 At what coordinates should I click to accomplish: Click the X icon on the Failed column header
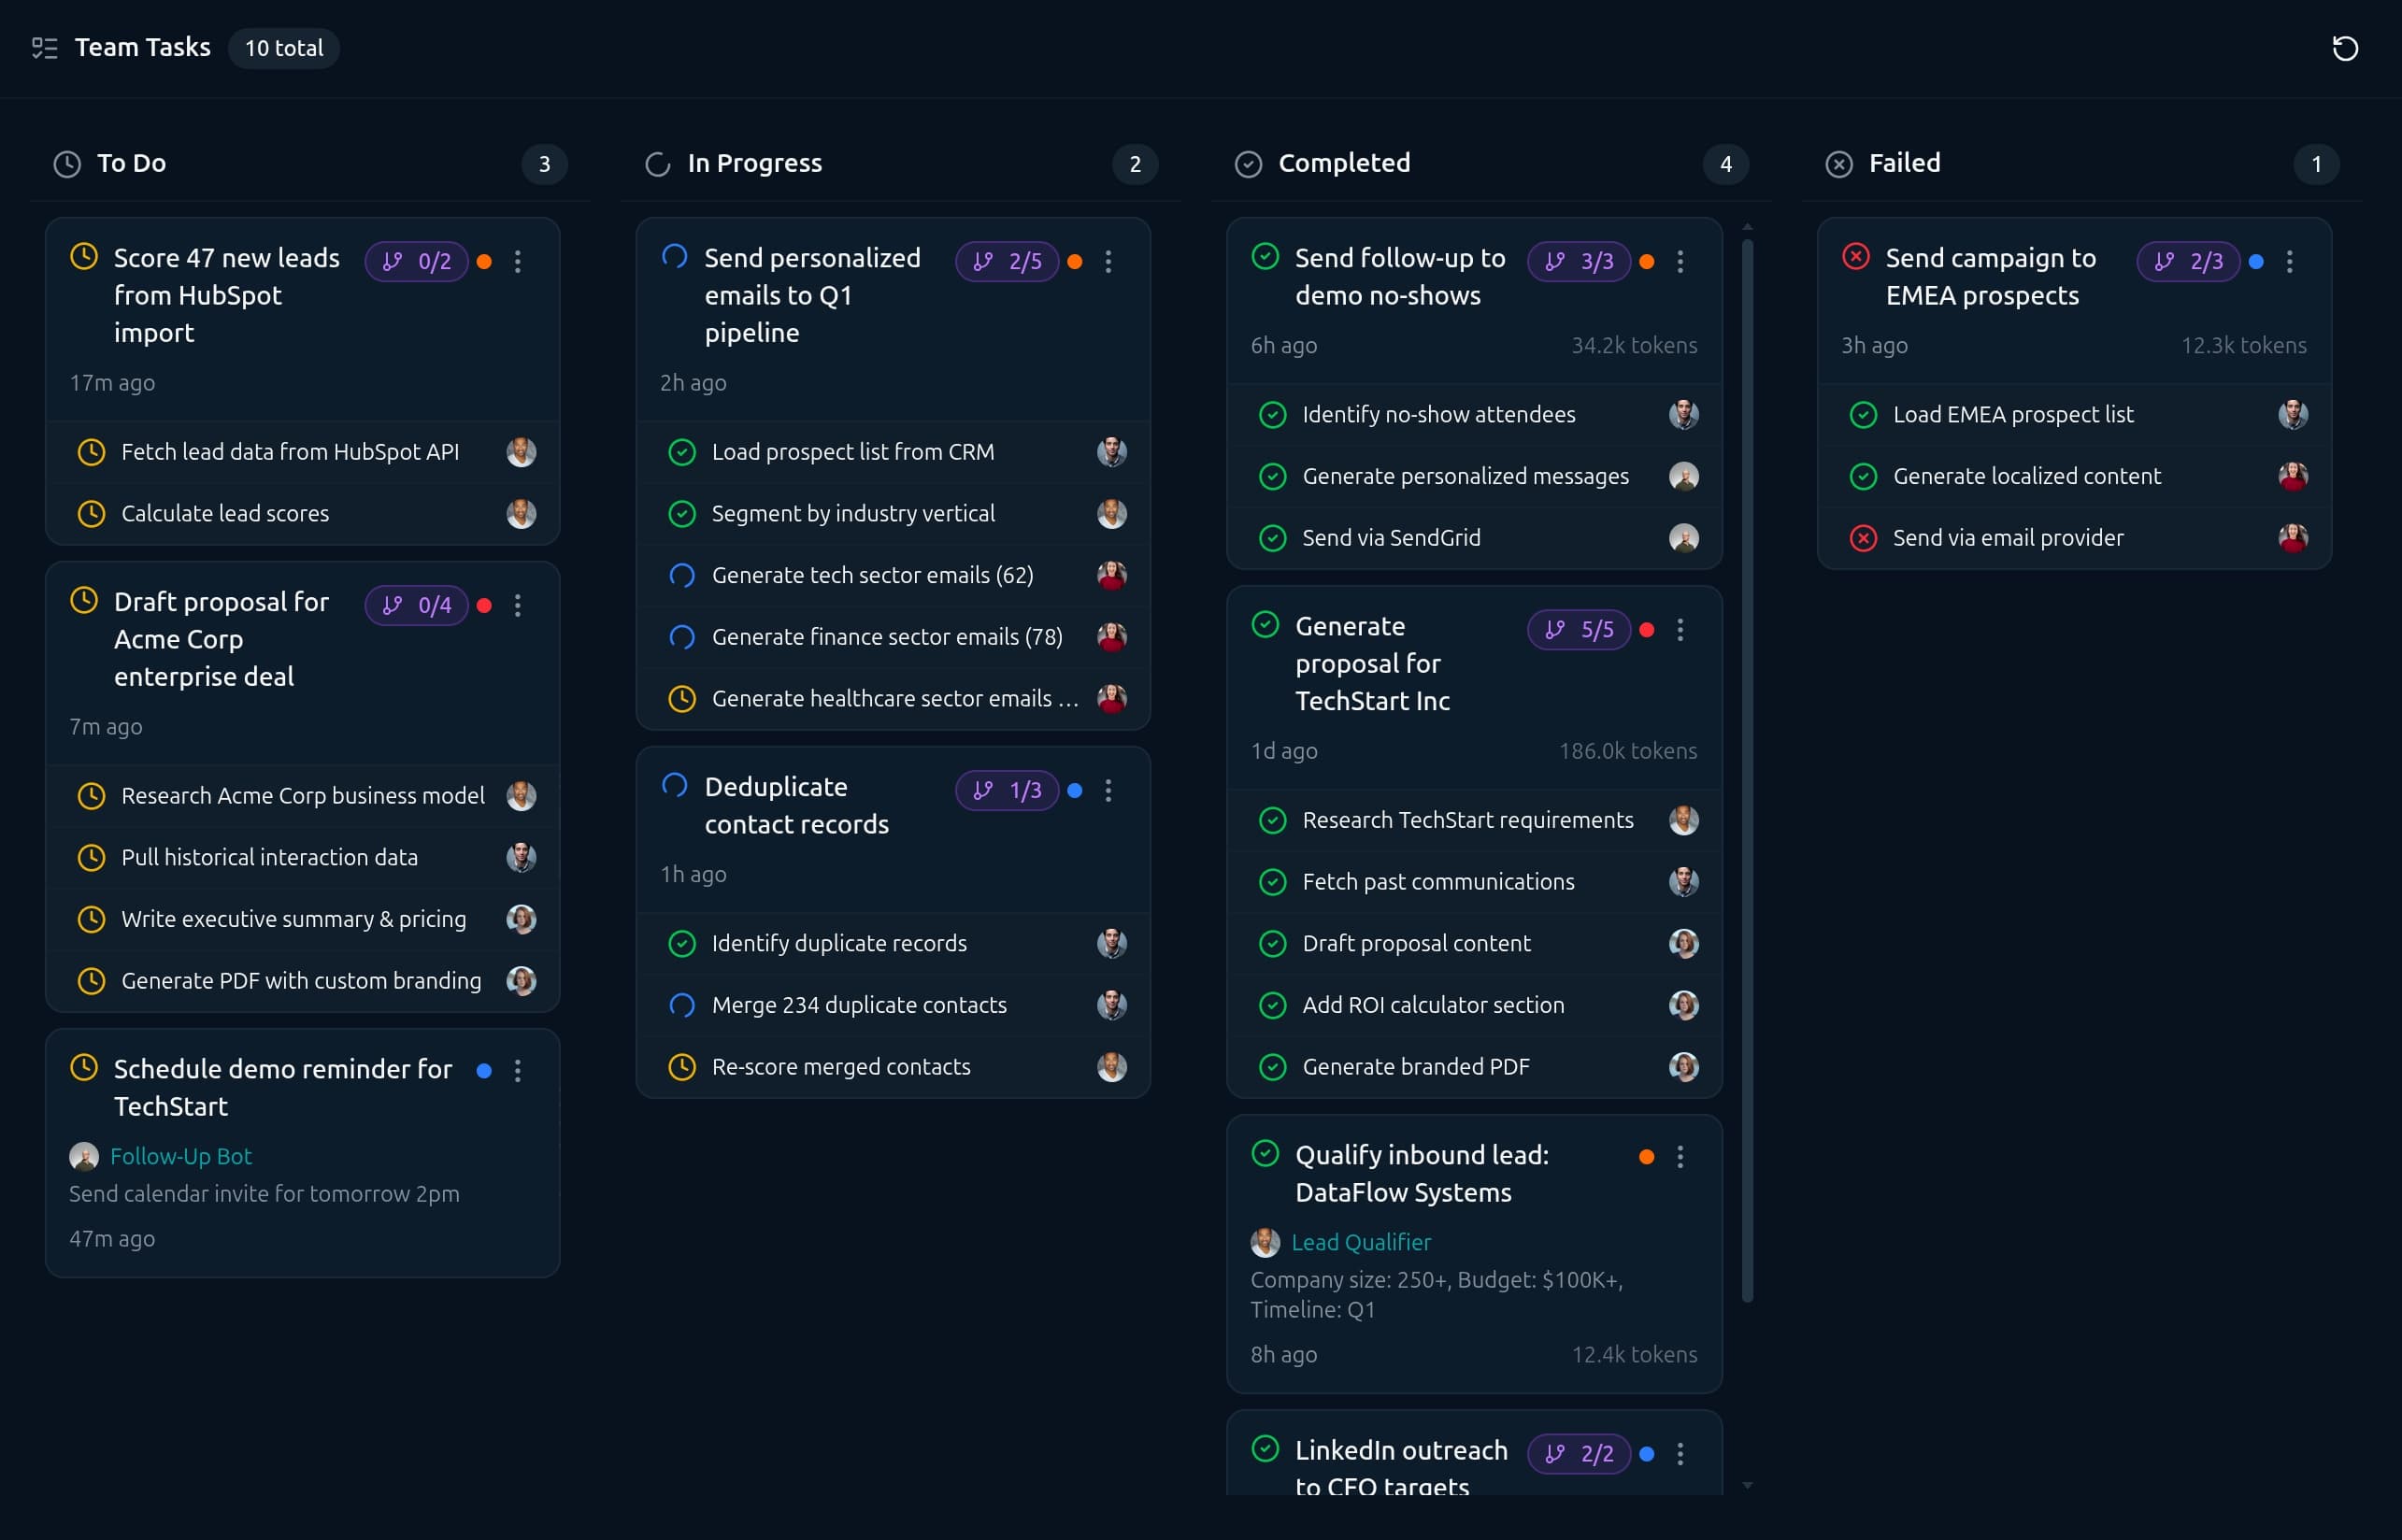pyautogui.click(x=1838, y=163)
